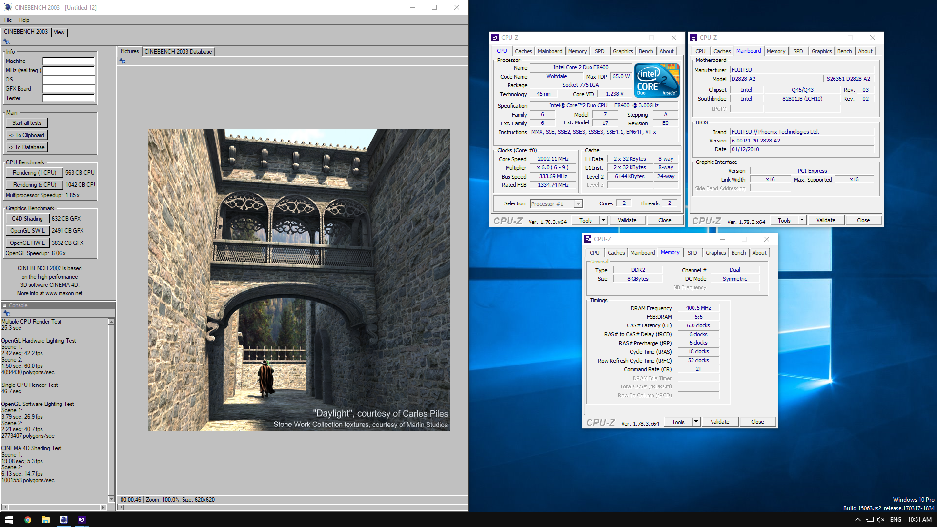Viewport: 937px width, 527px height.
Task: Click the 3832 CB-GFX result value
Action: (x=67, y=243)
